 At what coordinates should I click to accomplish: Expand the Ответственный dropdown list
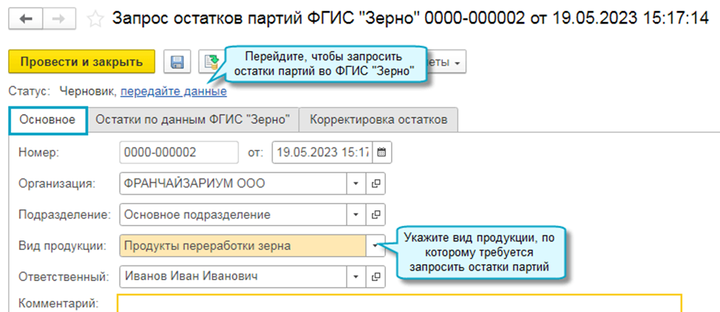355,277
